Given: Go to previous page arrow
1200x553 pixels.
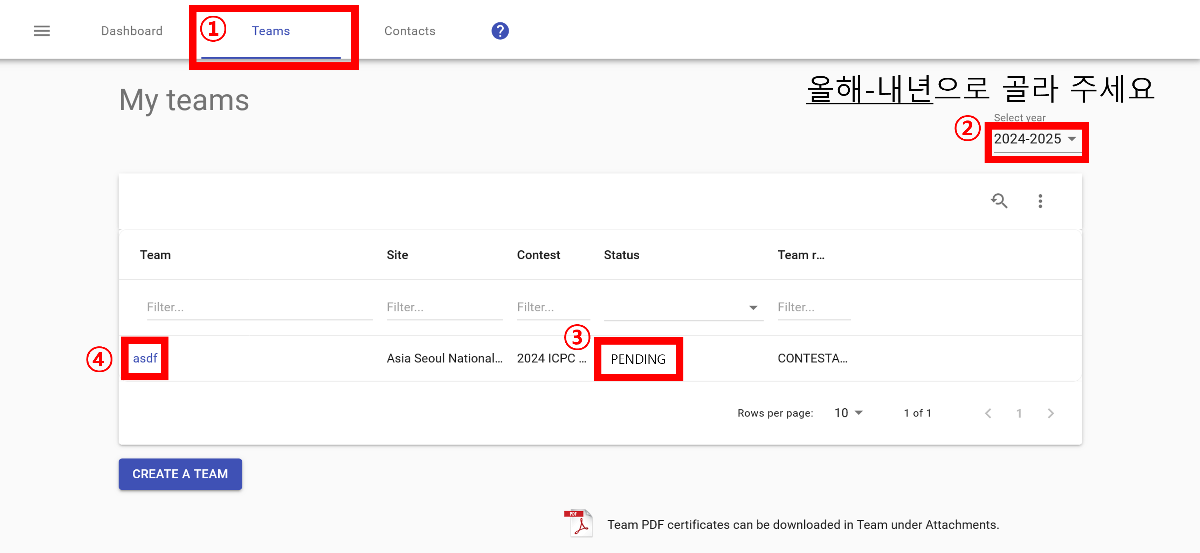Looking at the screenshot, I should tap(988, 413).
